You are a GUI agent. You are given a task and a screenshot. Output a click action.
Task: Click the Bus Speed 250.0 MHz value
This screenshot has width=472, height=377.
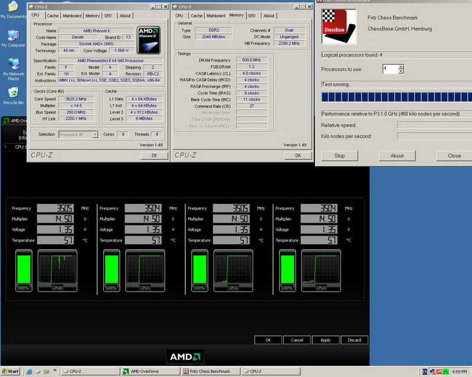76,112
